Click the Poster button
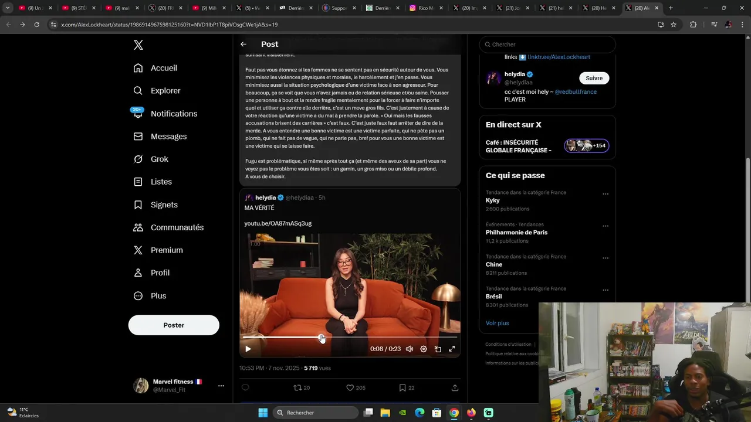 [174, 325]
